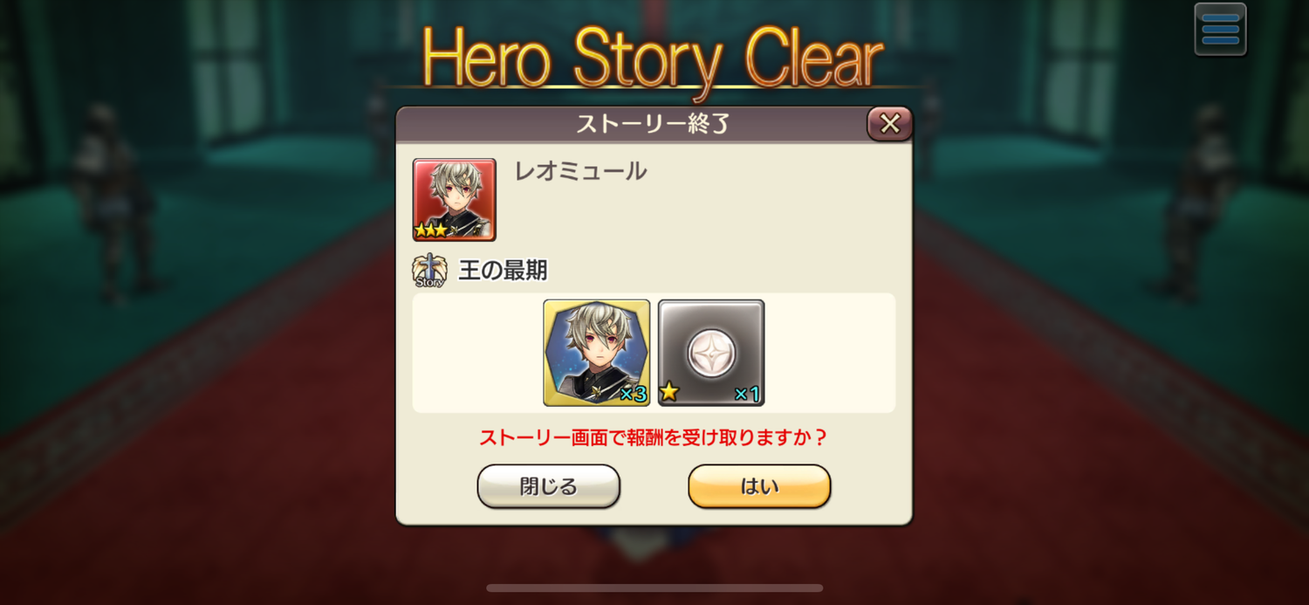The width and height of the screenshot is (1309, 605).
Task: Tap the sword Story icon
Action: click(429, 271)
